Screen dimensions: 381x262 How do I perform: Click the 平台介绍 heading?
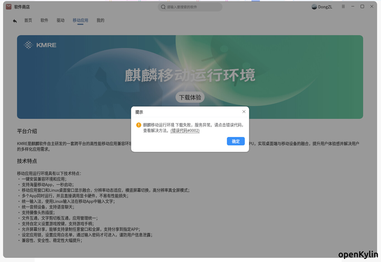[x=27, y=131]
